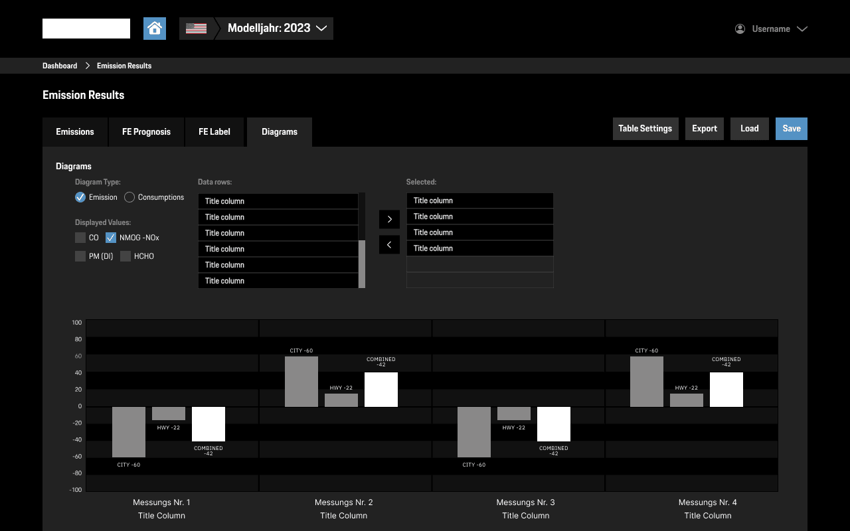Screen dimensions: 850x531
Task: Select the Consumptions radio button
Action: tap(129, 196)
